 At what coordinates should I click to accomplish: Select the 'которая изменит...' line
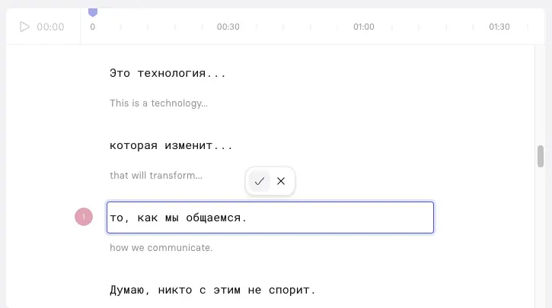tap(171, 145)
